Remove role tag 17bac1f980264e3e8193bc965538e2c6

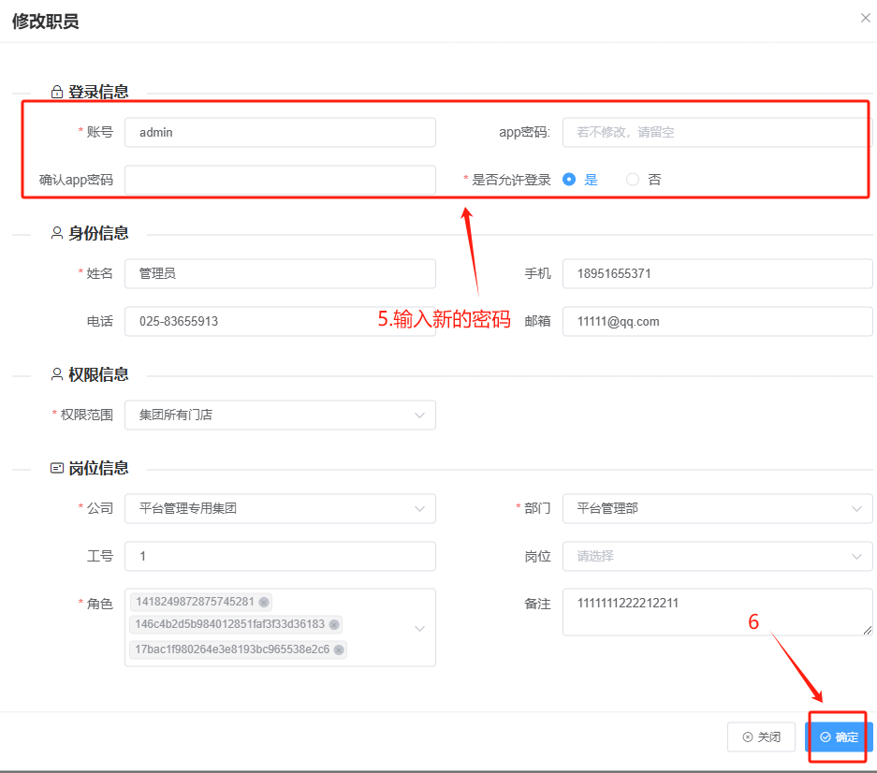pyautogui.click(x=338, y=649)
